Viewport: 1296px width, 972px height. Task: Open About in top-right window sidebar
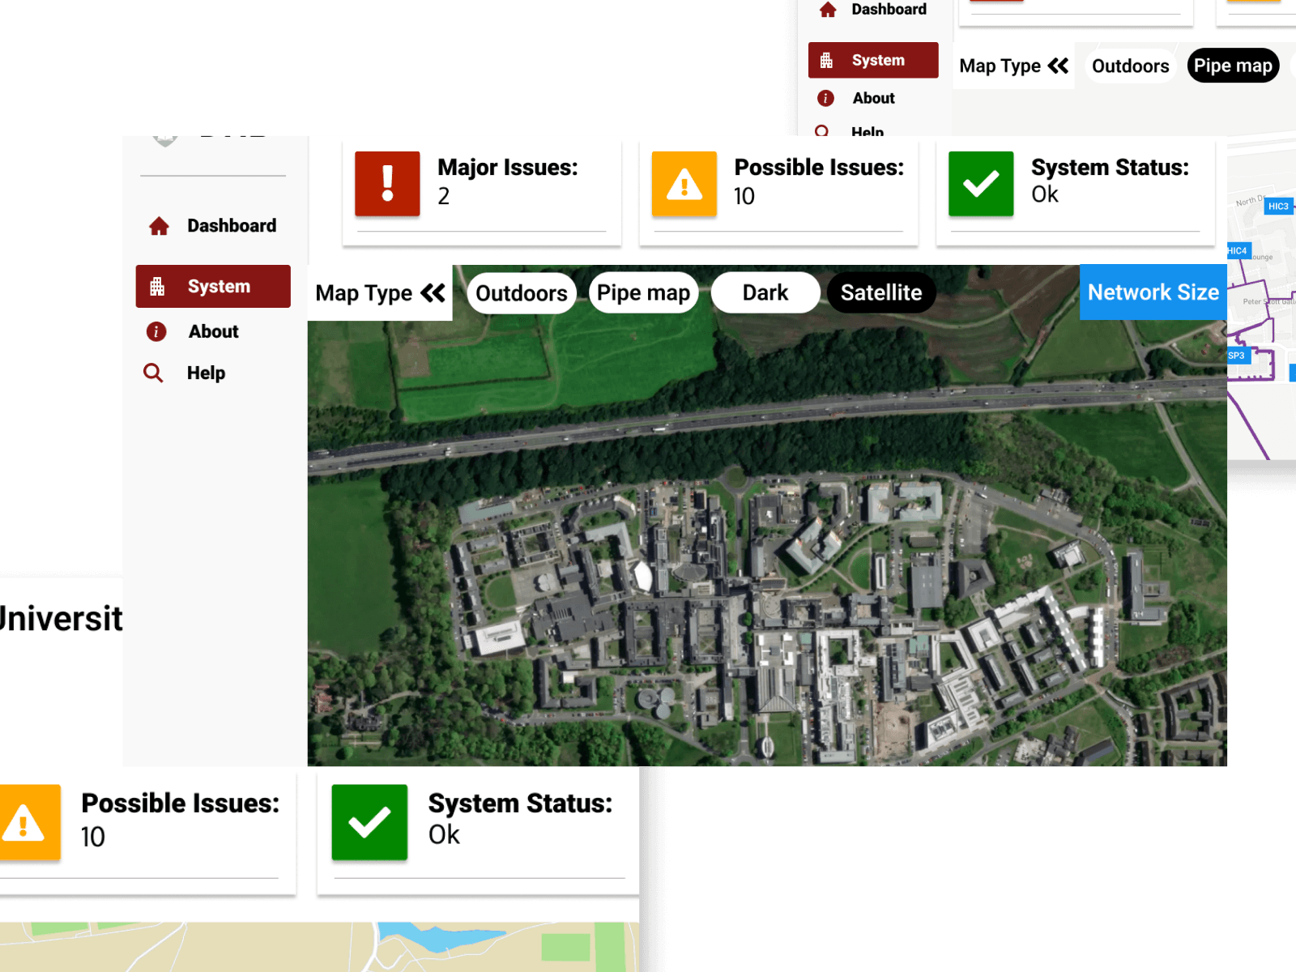873,98
